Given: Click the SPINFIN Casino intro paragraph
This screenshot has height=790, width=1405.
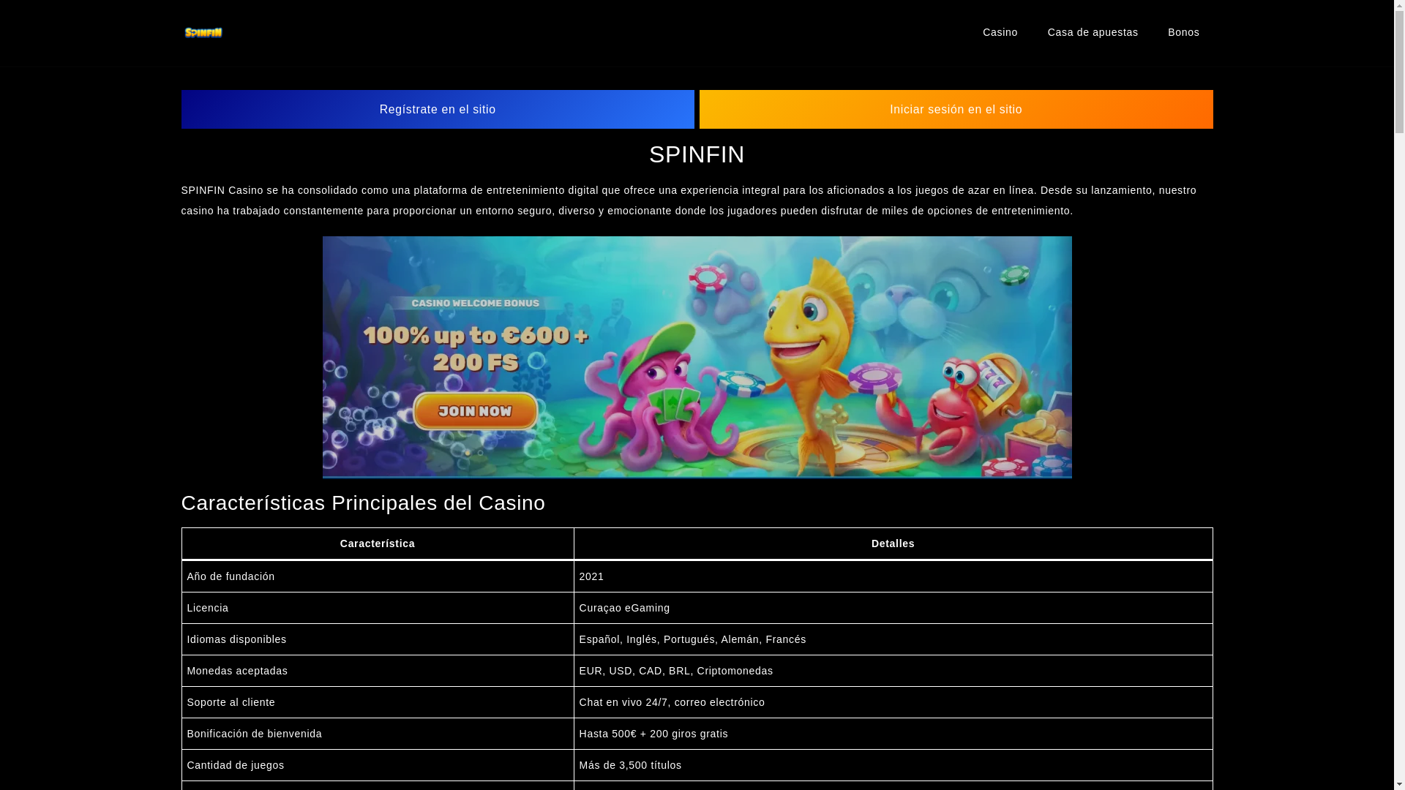Looking at the screenshot, I should [689, 200].
